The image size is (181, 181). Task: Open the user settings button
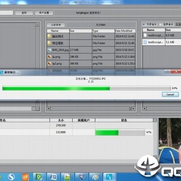(x=44, y=13)
